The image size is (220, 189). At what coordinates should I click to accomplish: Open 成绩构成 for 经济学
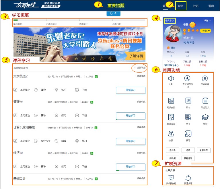[x=141, y=153]
